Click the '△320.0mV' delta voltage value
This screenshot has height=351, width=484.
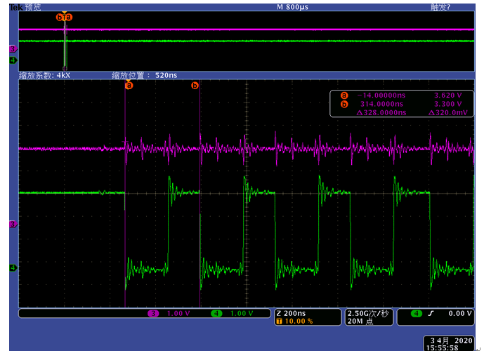(x=448, y=113)
